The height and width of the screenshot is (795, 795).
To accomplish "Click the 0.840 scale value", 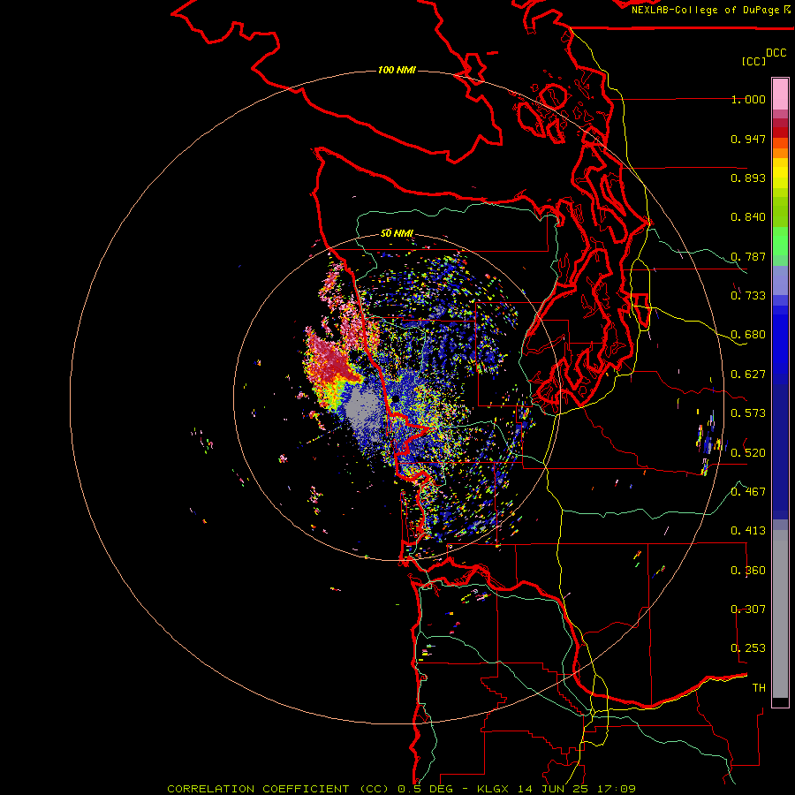I will click(x=748, y=217).
